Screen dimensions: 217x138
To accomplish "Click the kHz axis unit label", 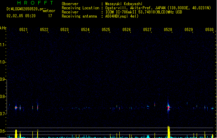I will 3,28.
